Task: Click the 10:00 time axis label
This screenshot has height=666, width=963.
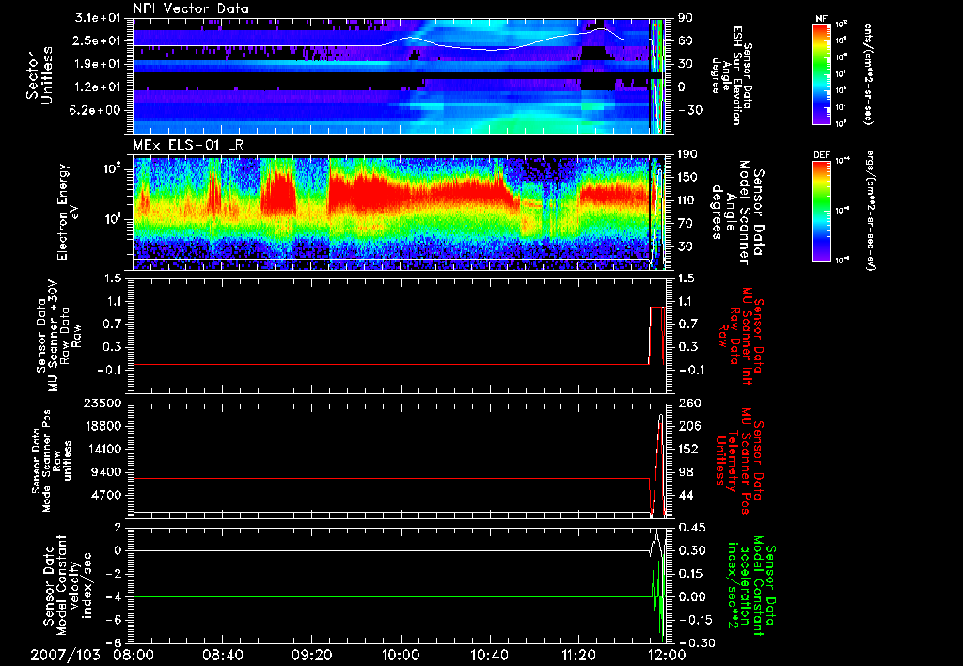Action: click(x=401, y=654)
